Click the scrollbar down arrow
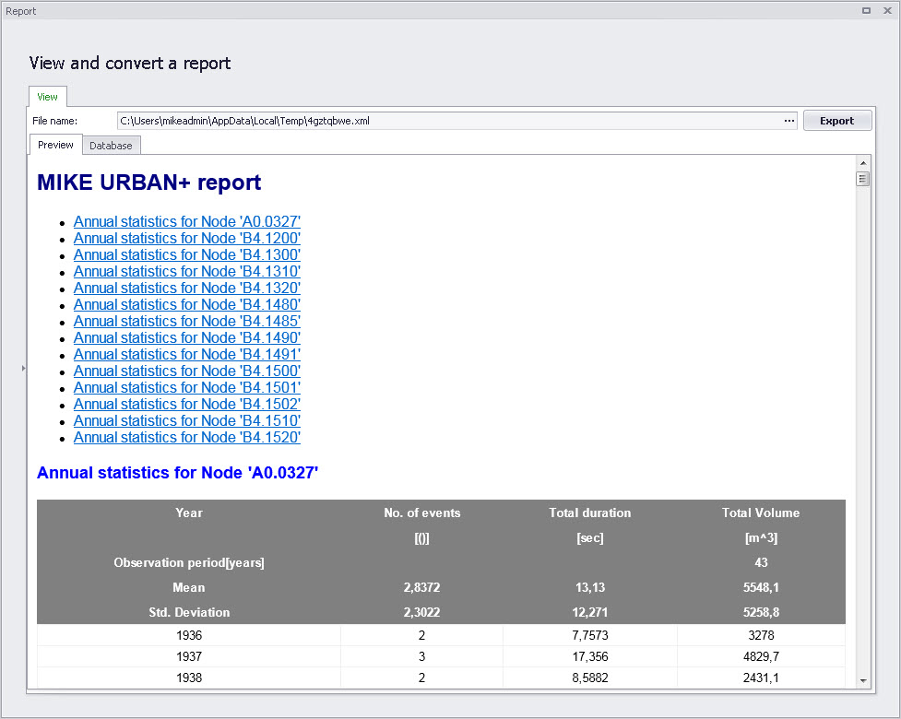 (x=862, y=680)
